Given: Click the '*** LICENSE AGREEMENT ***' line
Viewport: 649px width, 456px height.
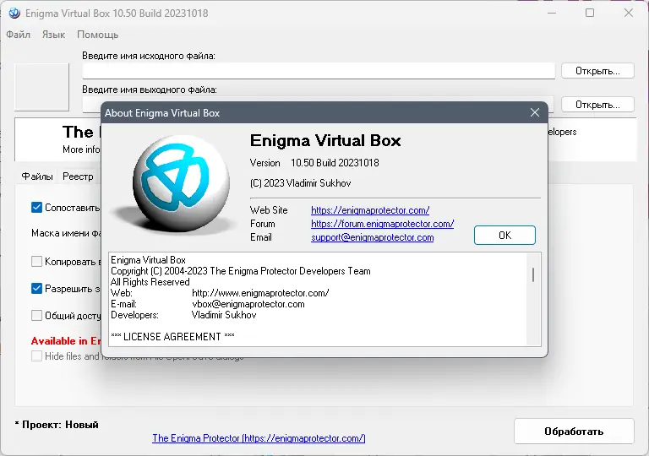Looking at the screenshot, I should (x=172, y=336).
